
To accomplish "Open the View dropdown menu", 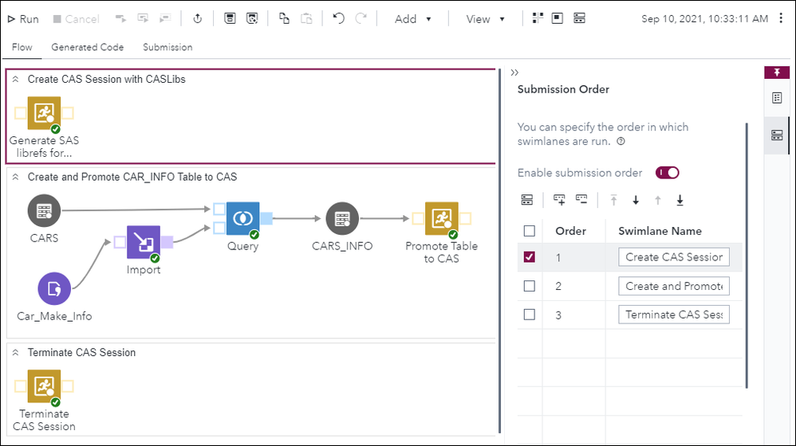I will point(486,18).
